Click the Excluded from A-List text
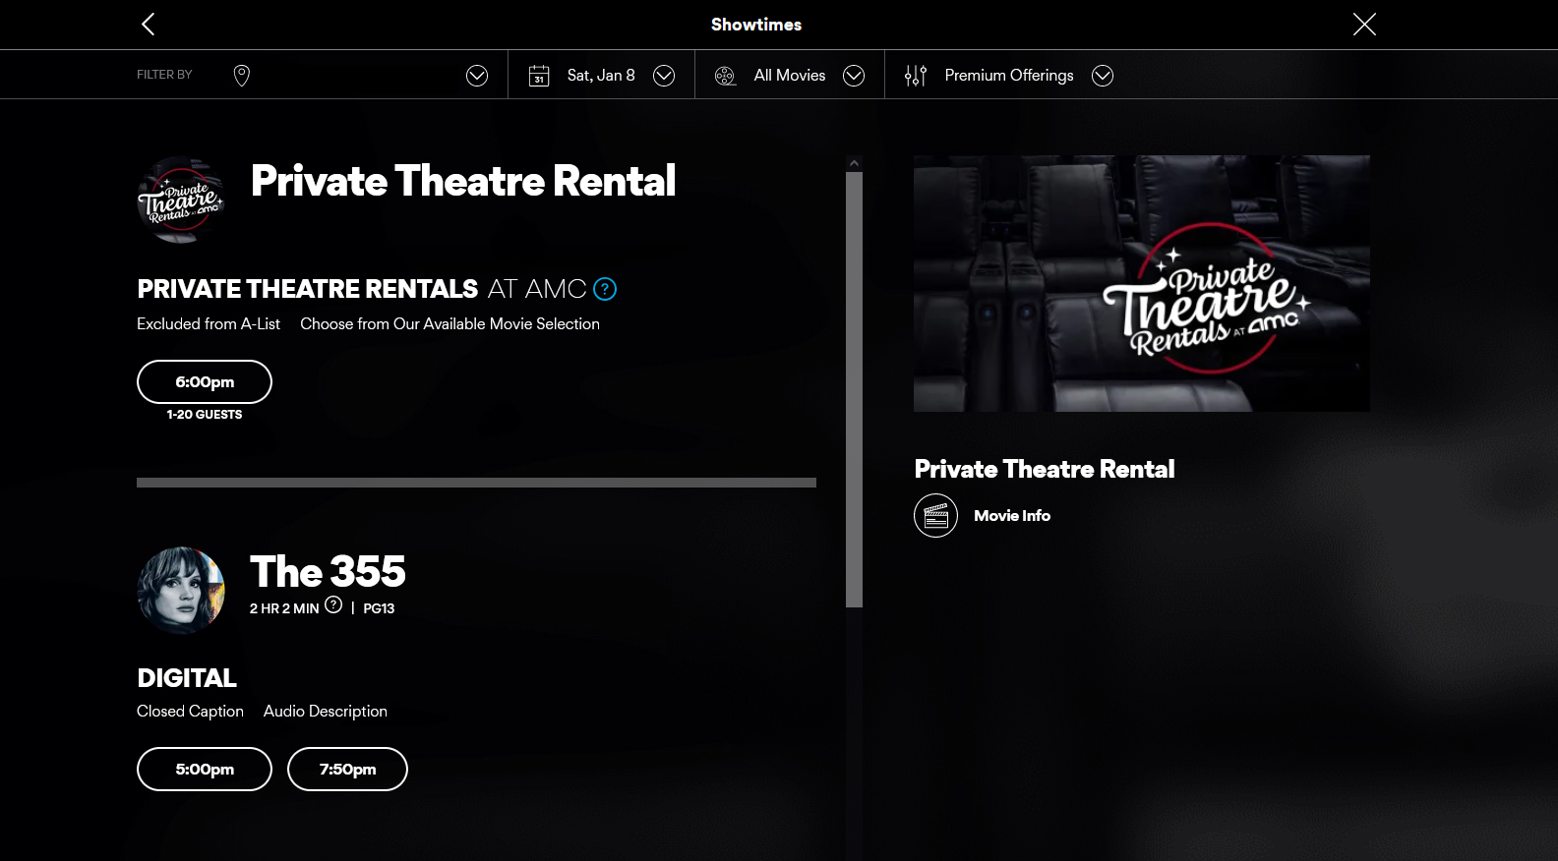 pyautogui.click(x=209, y=323)
